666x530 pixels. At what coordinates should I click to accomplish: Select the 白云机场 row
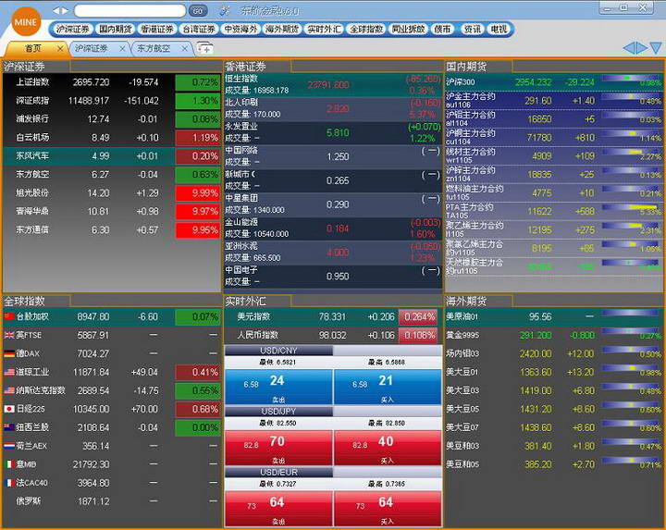click(x=112, y=137)
